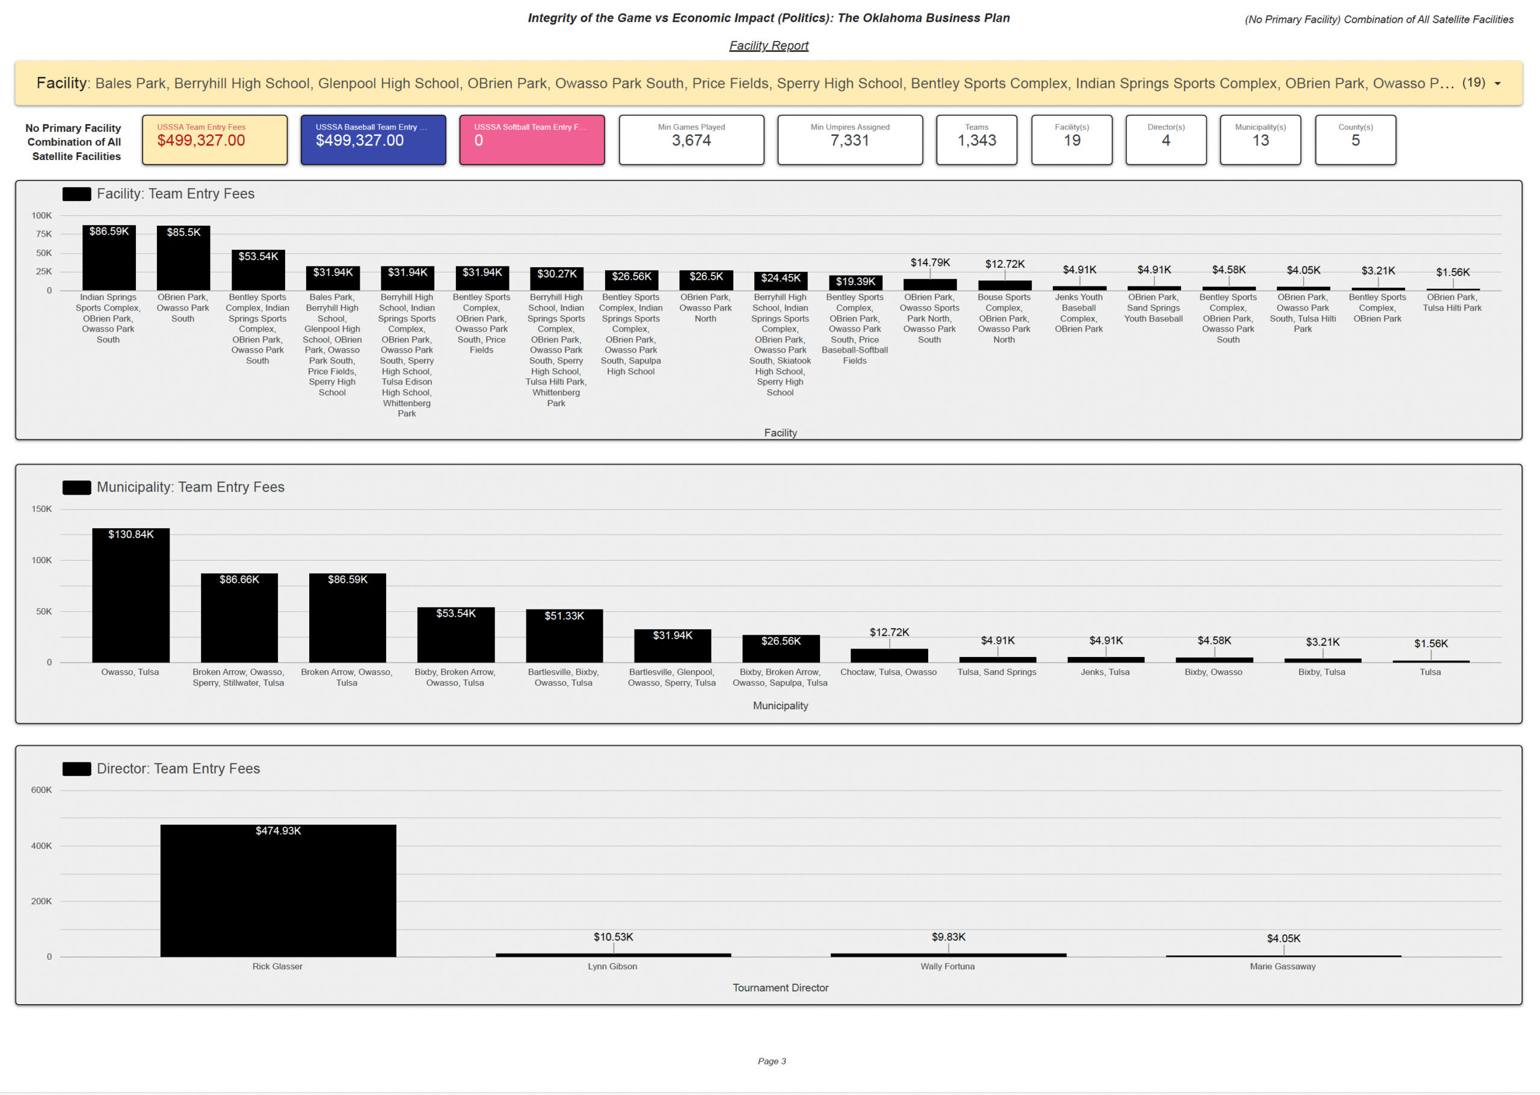Select the $53.54K bar in Facility chart
1540x1095 pixels.
point(258,270)
